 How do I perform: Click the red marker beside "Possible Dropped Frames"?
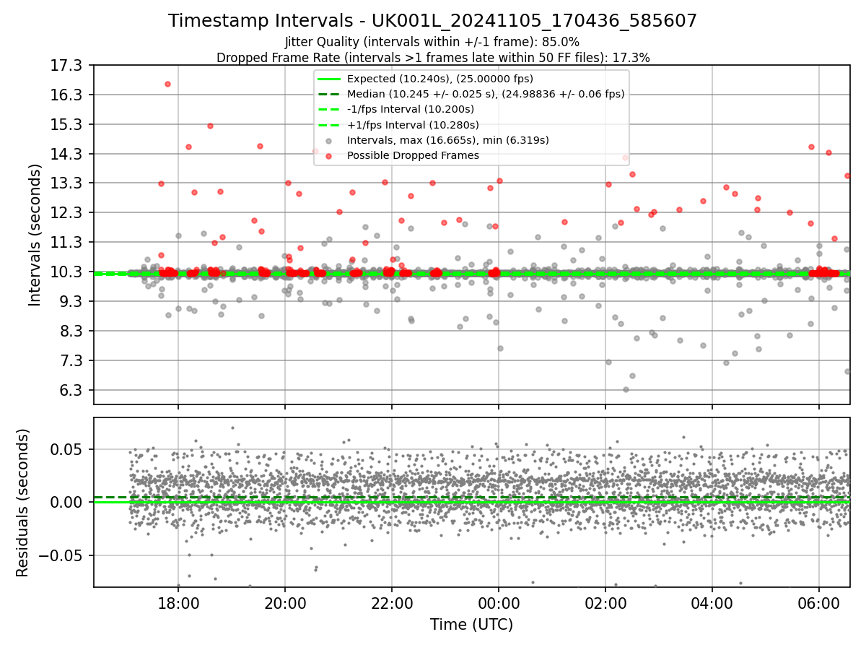click(x=329, y=155)
